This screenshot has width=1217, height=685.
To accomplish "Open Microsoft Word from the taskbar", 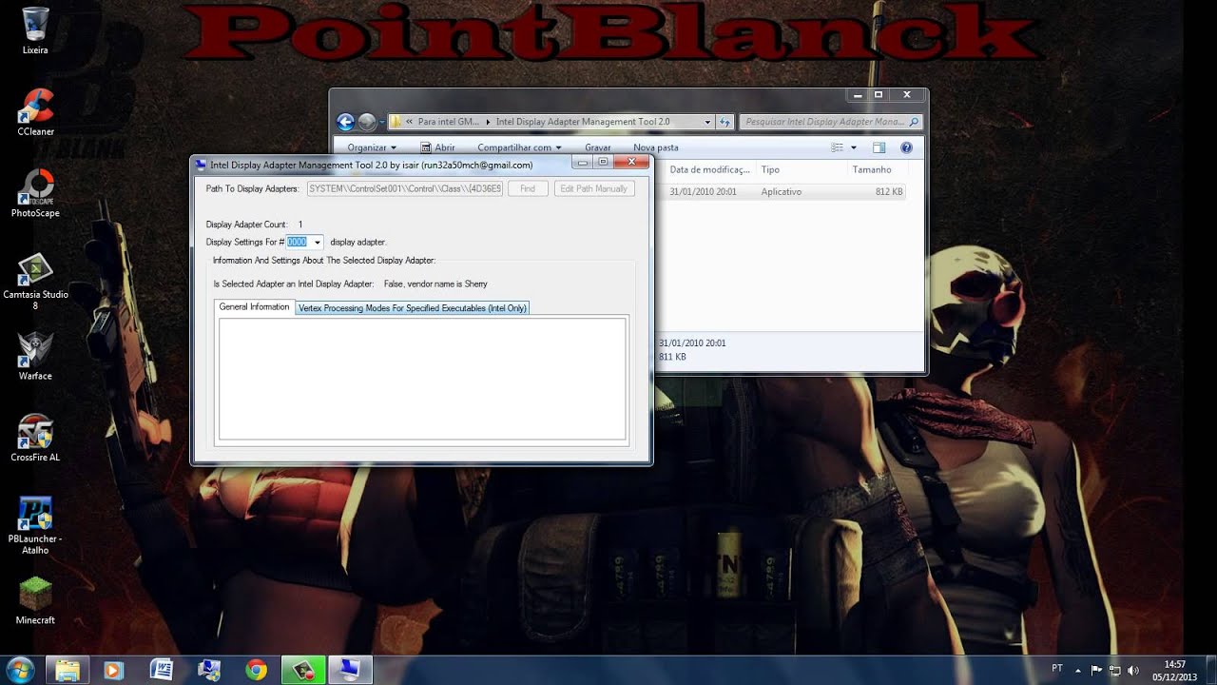I will (x=161, y=670).
